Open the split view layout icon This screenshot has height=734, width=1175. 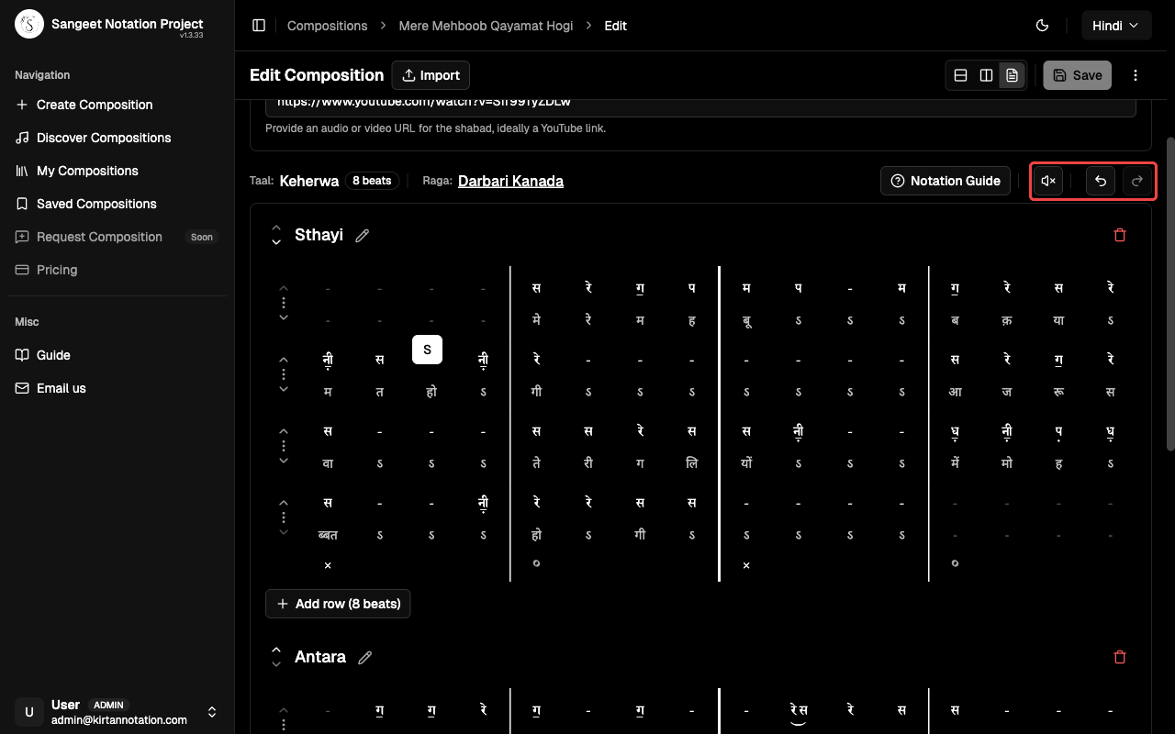(986, 74)
